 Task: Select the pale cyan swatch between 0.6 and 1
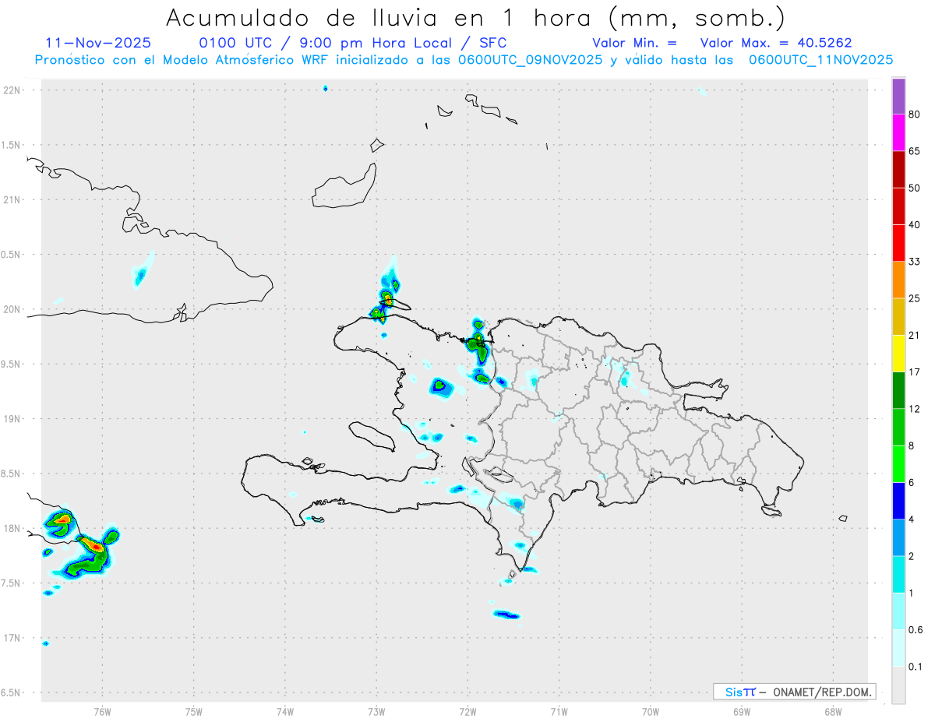pos(898,611)
